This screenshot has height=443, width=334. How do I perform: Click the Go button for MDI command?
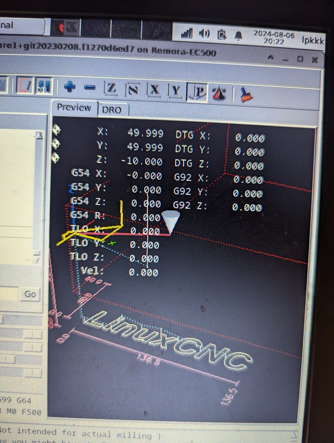pos(30,294)
